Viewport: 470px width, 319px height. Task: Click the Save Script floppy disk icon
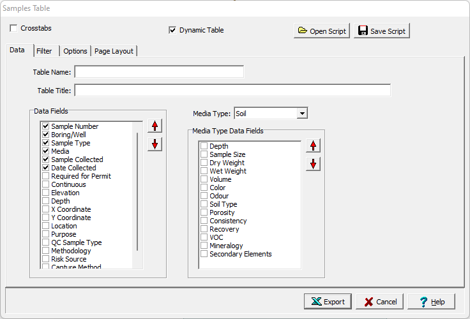click(x=363, y=31)
